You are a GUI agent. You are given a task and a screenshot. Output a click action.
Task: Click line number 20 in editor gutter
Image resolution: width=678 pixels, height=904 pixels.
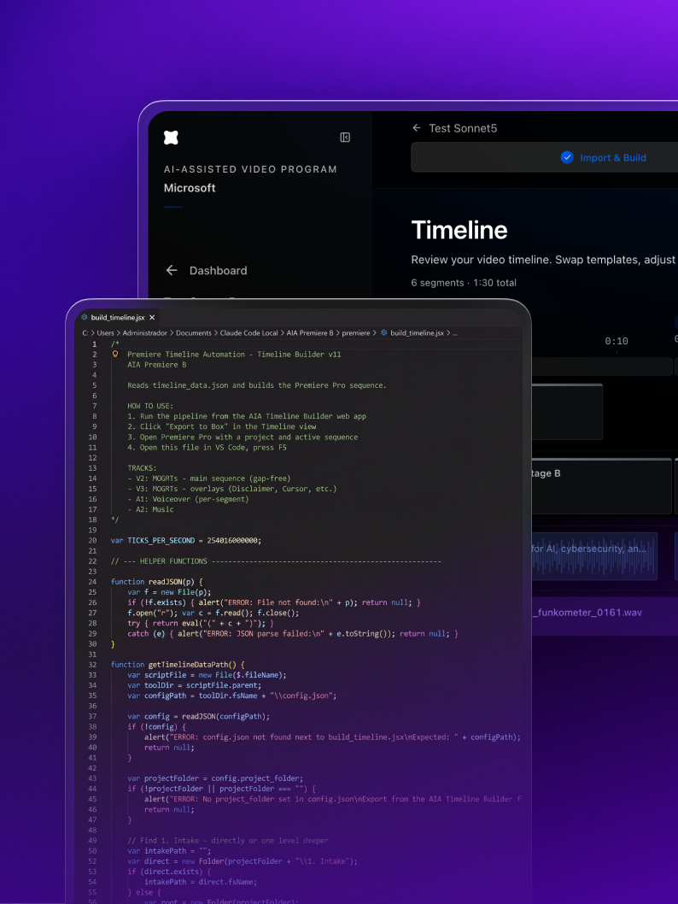pyautogui.click(x=92, y=541)
